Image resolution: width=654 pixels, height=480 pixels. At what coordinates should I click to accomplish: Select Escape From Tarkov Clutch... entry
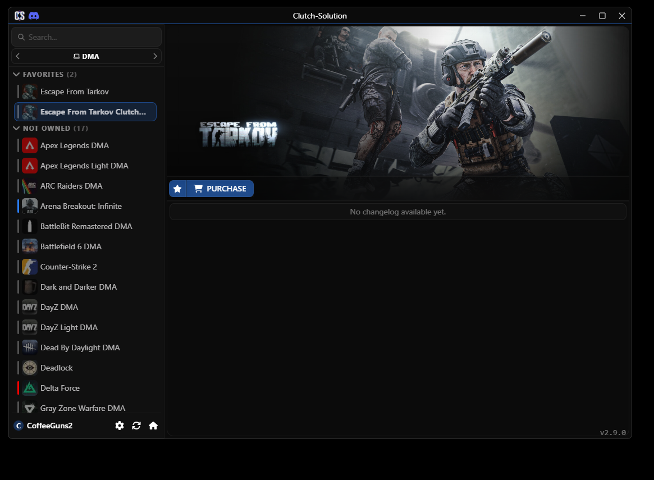[85, 112]
